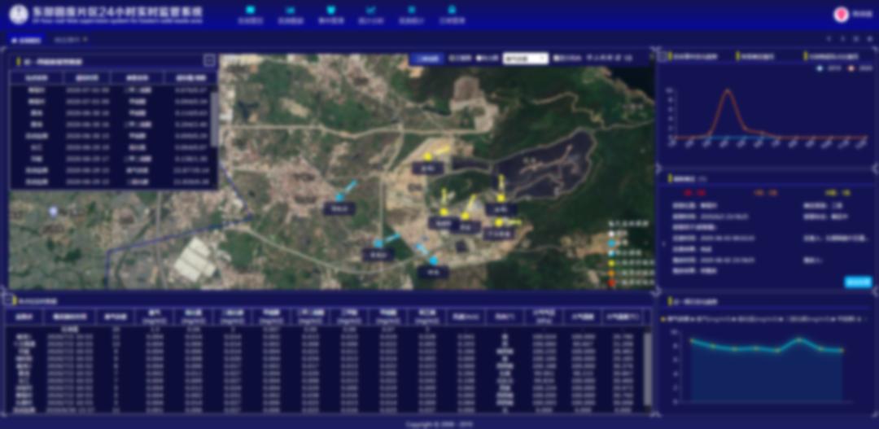Open the white dropdown in map toolbar

[x=525, y=59]
